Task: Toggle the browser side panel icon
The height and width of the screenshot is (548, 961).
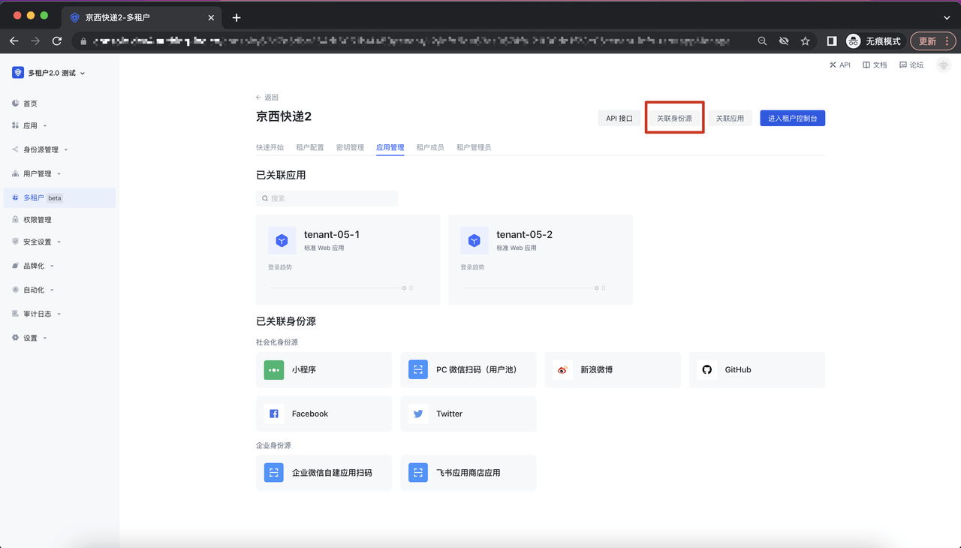Action: point(832,41)
